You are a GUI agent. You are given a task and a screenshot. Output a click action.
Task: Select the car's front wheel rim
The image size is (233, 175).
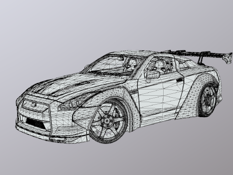click(x=107, y=121)
